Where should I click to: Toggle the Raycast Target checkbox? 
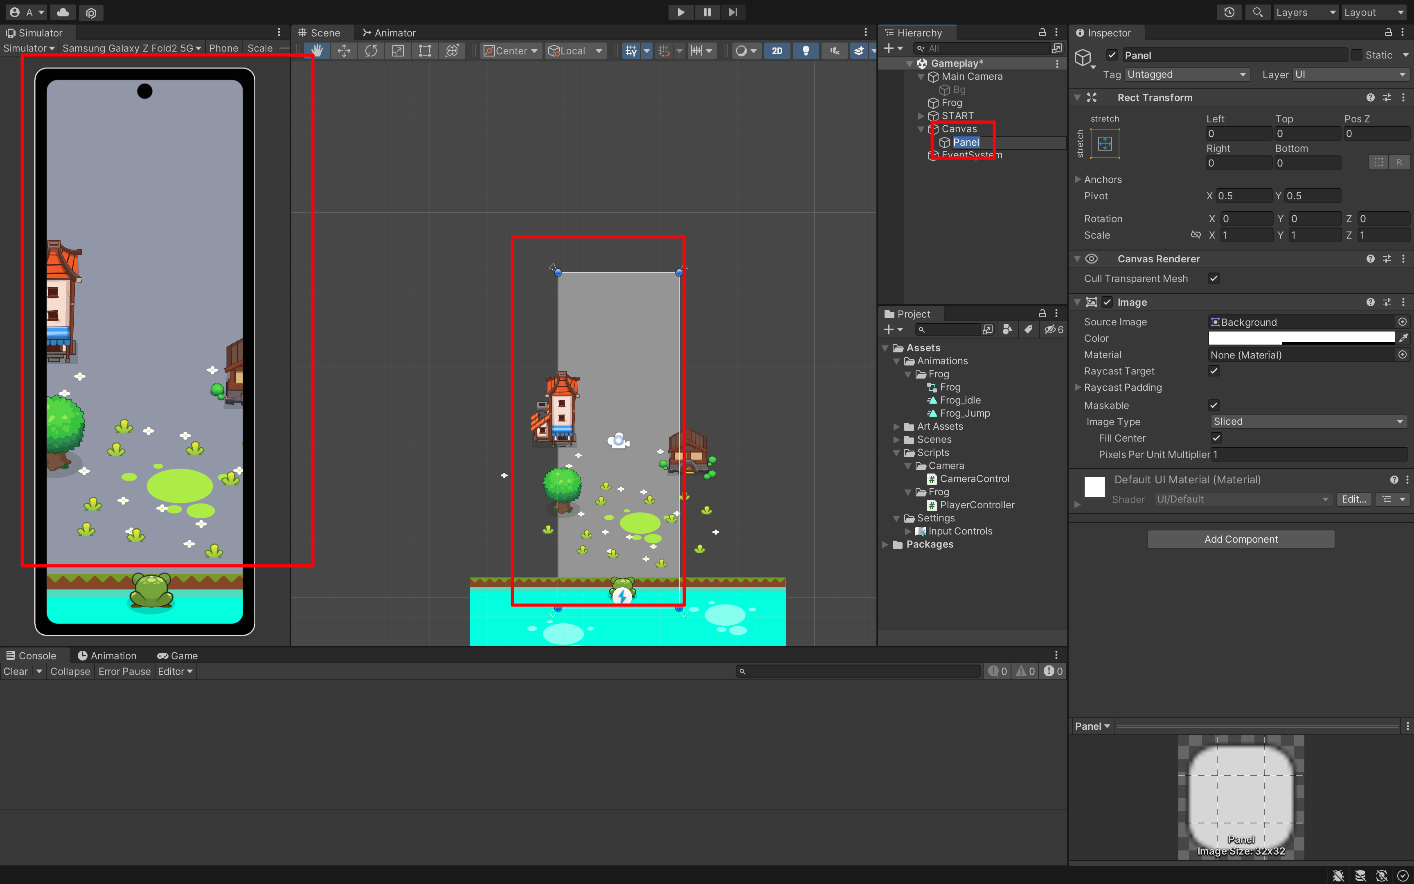point(1214,371)
